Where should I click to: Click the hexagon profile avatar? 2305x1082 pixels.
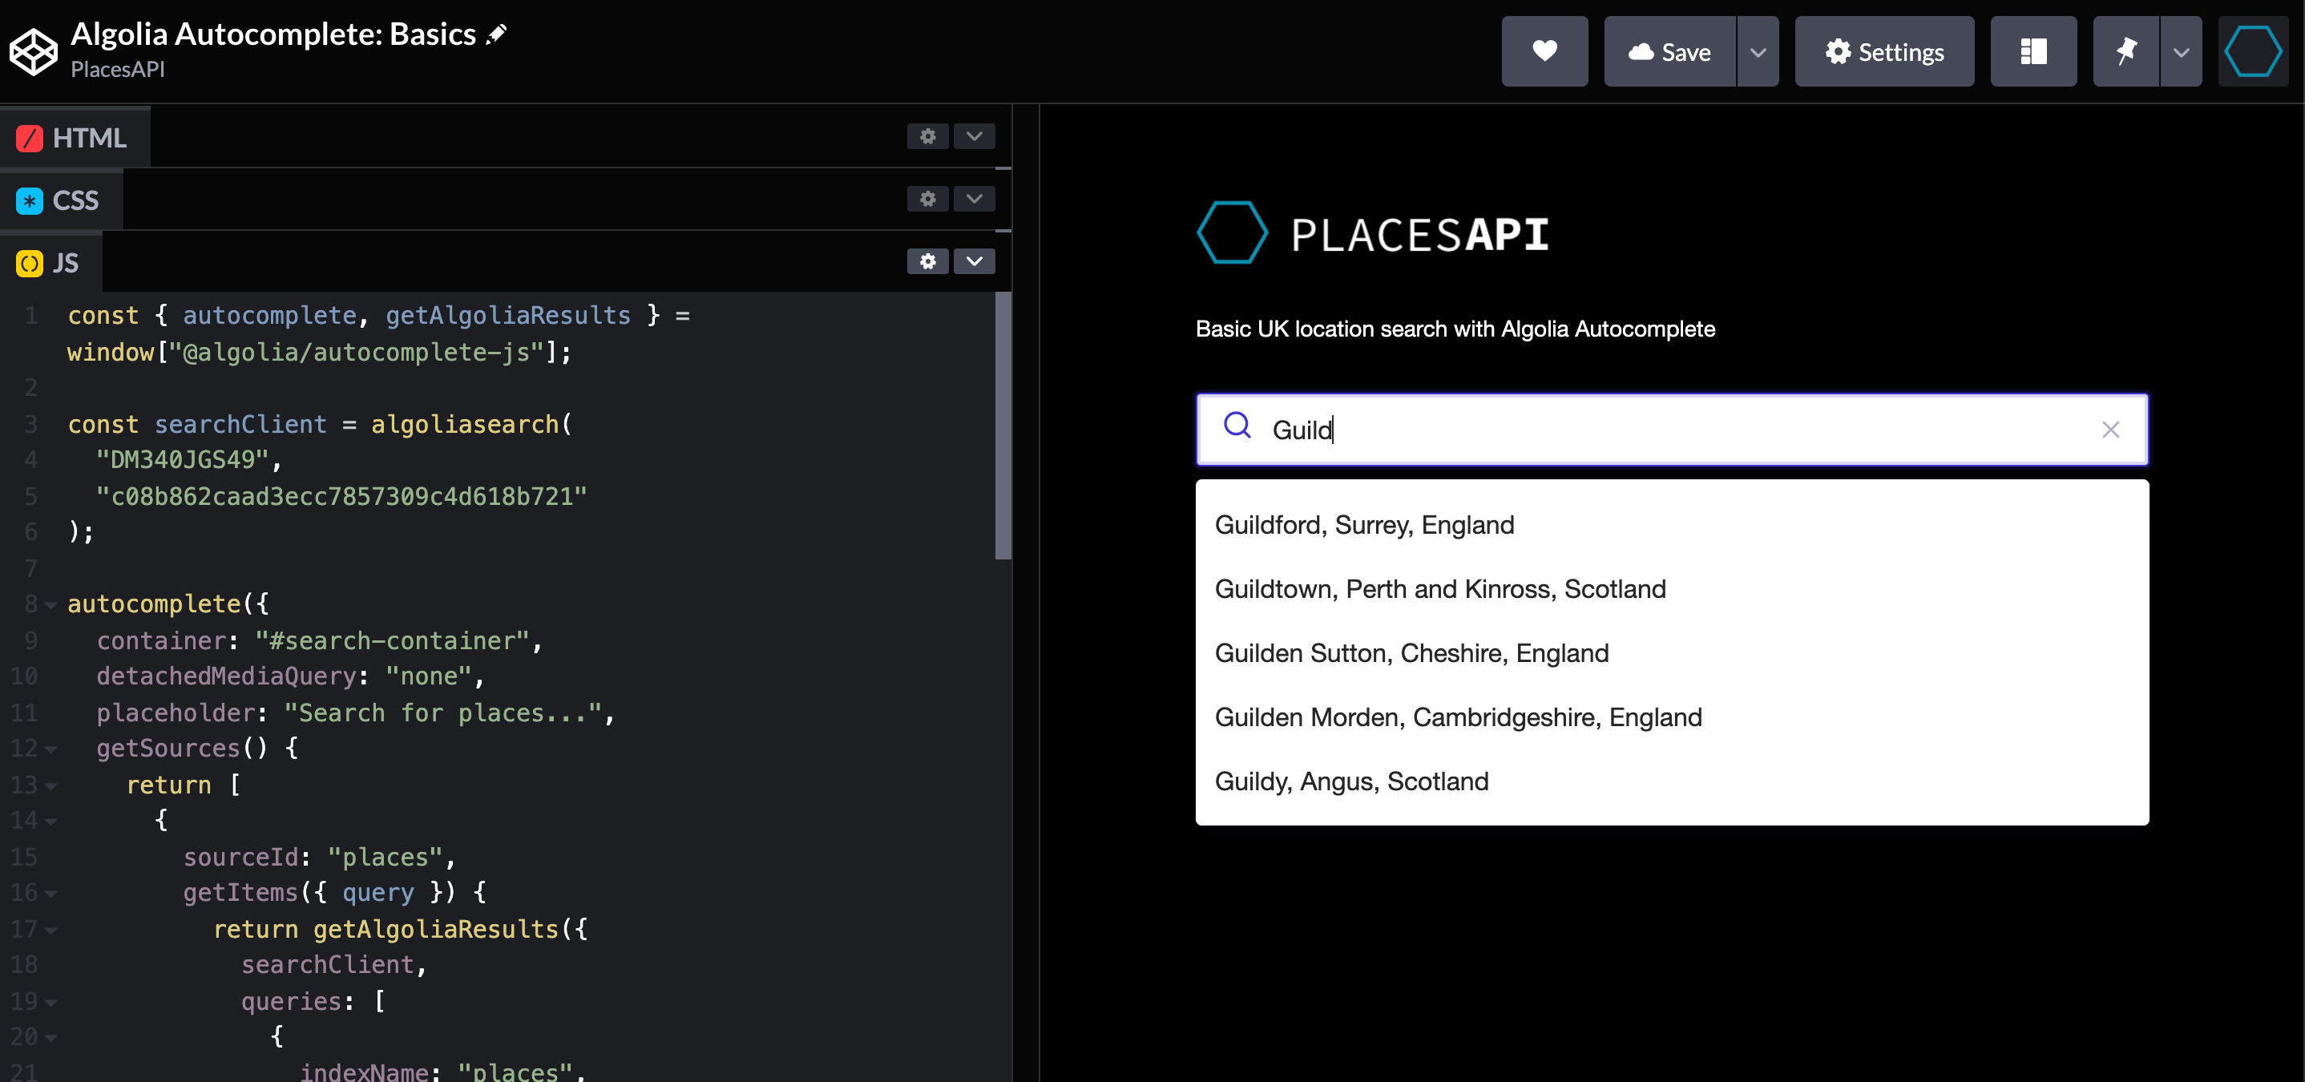click(x=2252, y=52)
